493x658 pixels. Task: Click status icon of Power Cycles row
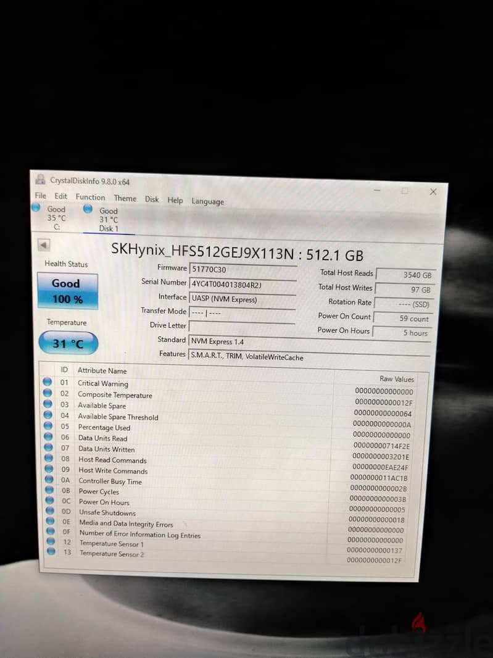tap(49, 489)
